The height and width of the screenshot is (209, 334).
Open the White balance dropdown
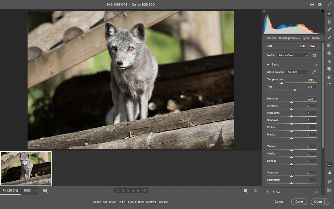tap(297, 72)
